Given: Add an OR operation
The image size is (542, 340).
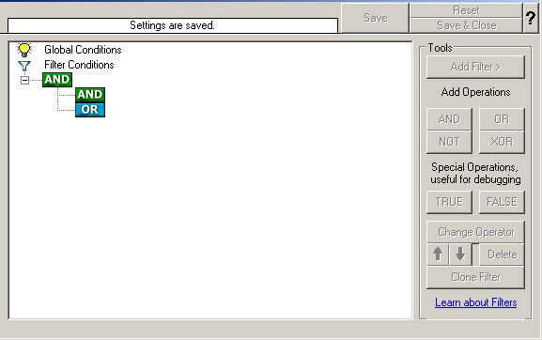Looking at the screenshot, I should click(502, 119).
